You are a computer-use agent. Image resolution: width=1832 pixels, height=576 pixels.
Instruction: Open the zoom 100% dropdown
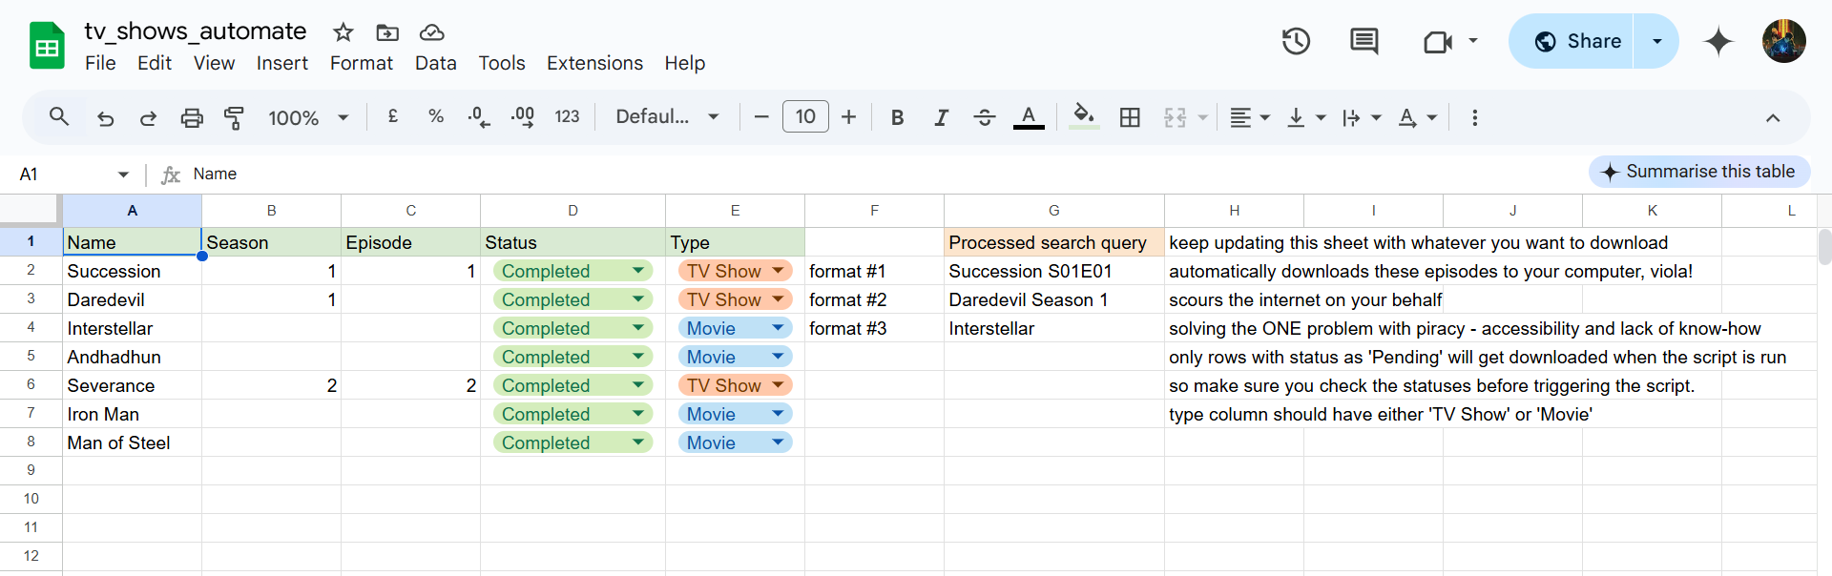pos(308,117)
